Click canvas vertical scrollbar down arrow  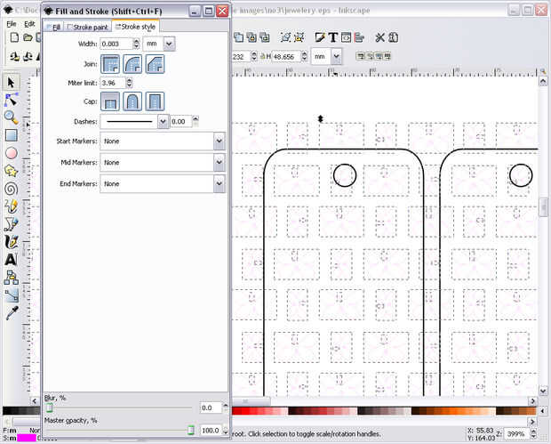(543, 391)
